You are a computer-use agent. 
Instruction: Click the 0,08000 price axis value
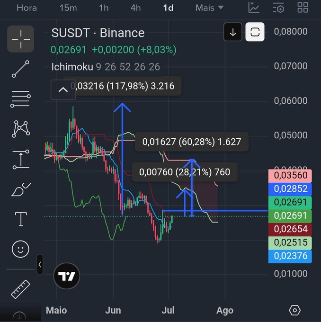coord(291,31)
